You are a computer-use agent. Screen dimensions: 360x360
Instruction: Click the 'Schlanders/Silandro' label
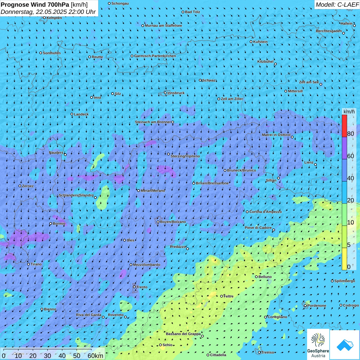(x=76, y=195)
